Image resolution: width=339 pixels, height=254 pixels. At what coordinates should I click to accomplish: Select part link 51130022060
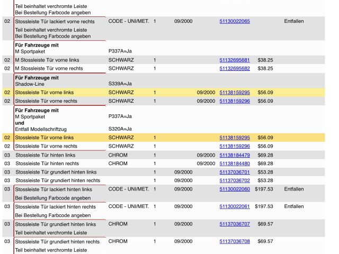(x=235, y=189)
